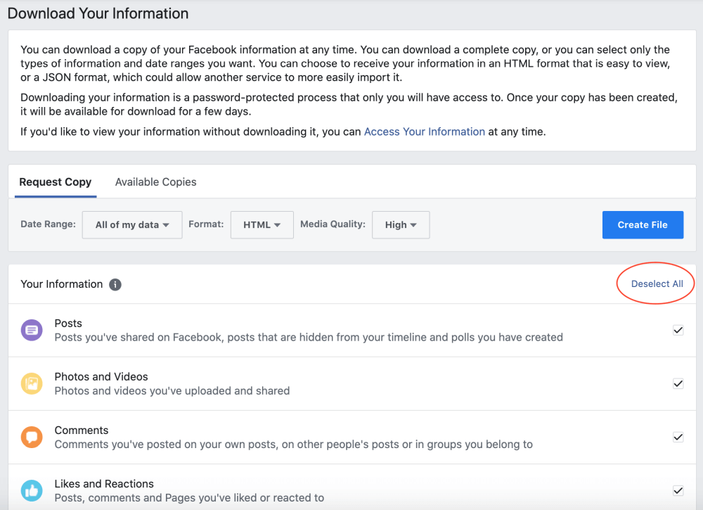The width and height of the screenshot is (703, 510).
Task: Uncheck the Comments checkbox
Action: [678, 437]
